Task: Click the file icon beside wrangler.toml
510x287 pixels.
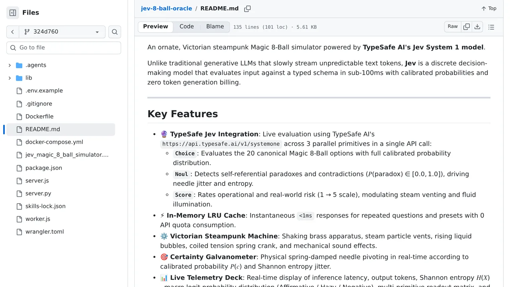Action: (19, 232)
